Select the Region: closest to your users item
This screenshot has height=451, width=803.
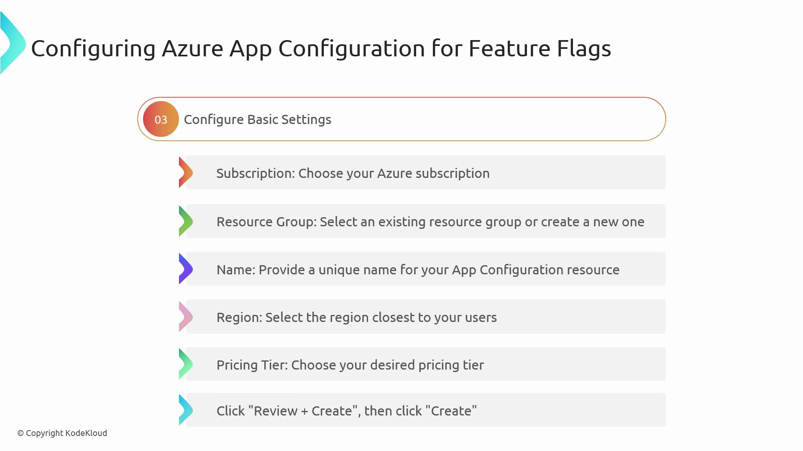click(356, 317)
